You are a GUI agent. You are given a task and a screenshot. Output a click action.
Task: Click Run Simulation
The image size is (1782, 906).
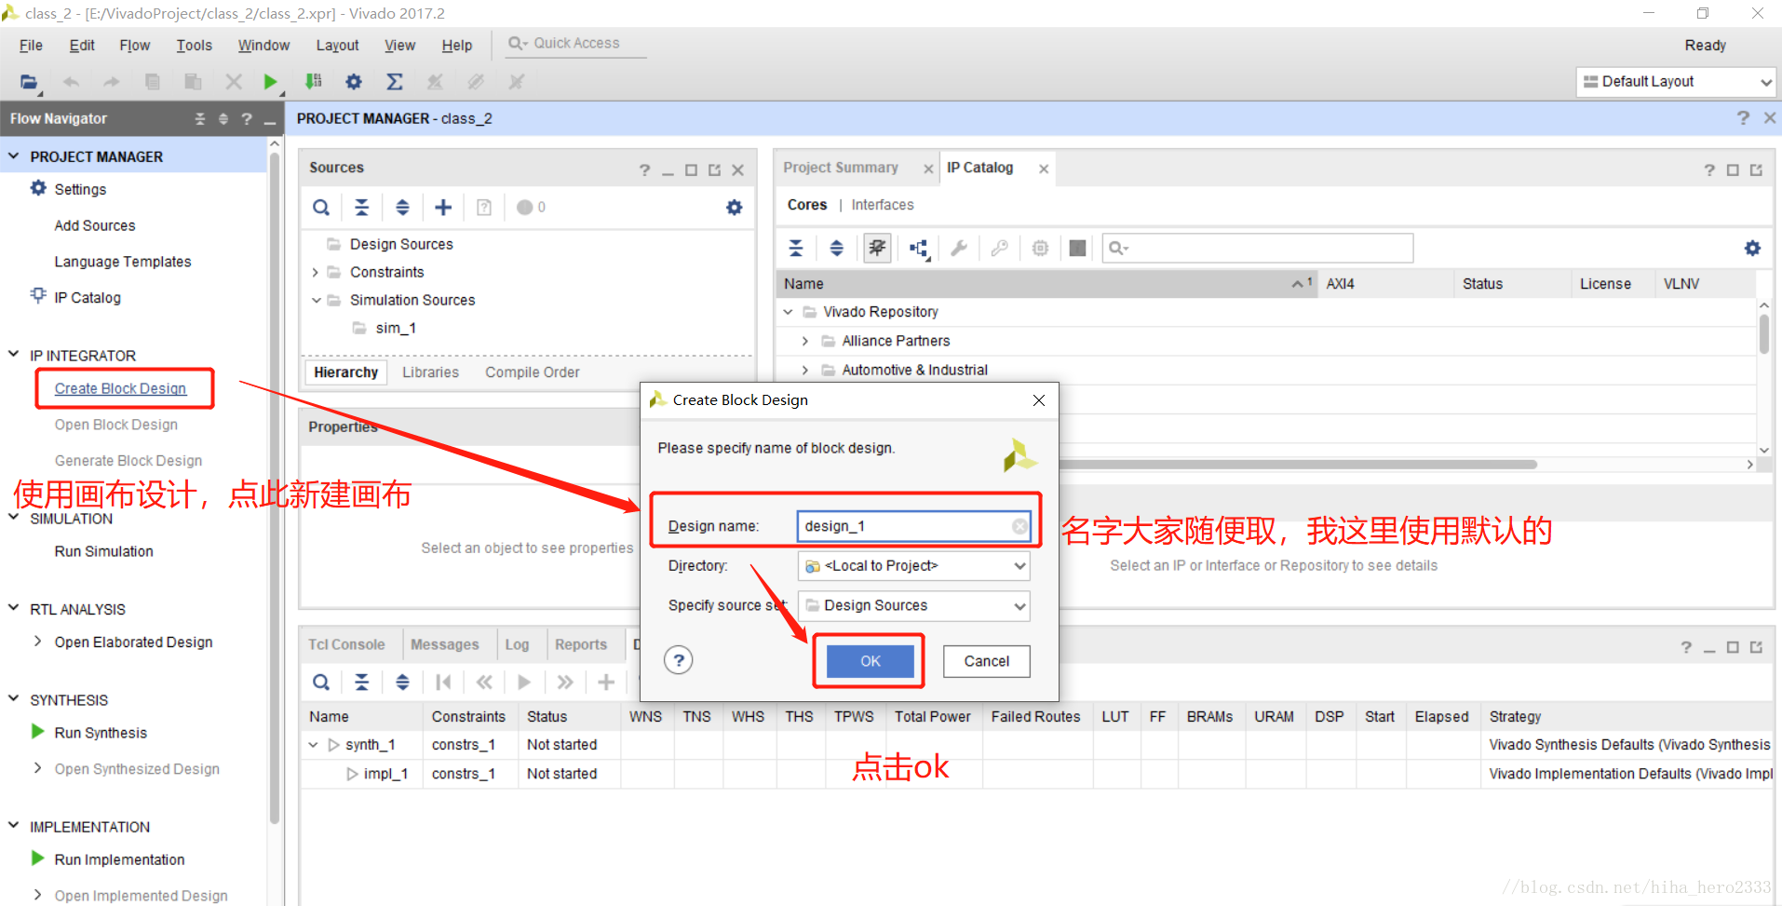pyautogui.click(x=103, y=551)
